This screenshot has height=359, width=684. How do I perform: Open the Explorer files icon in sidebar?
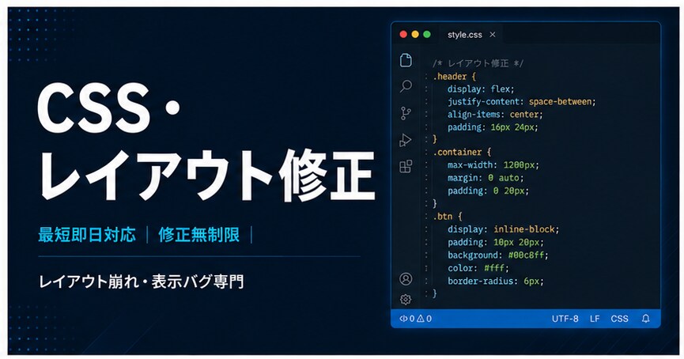click(x=406, y=60)
